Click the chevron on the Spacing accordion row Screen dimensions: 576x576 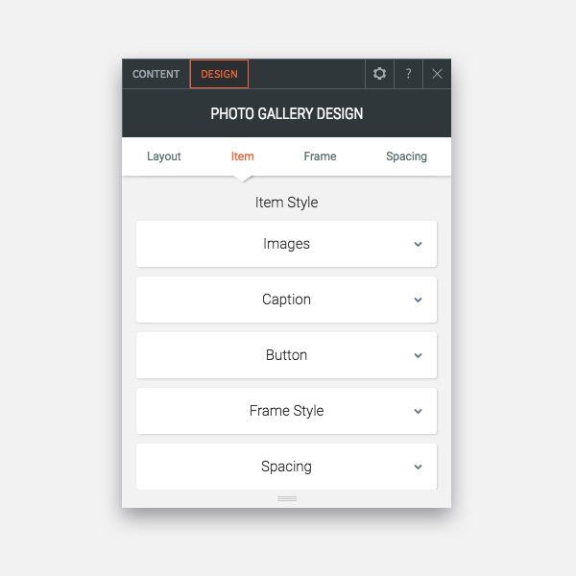(418, 468)
